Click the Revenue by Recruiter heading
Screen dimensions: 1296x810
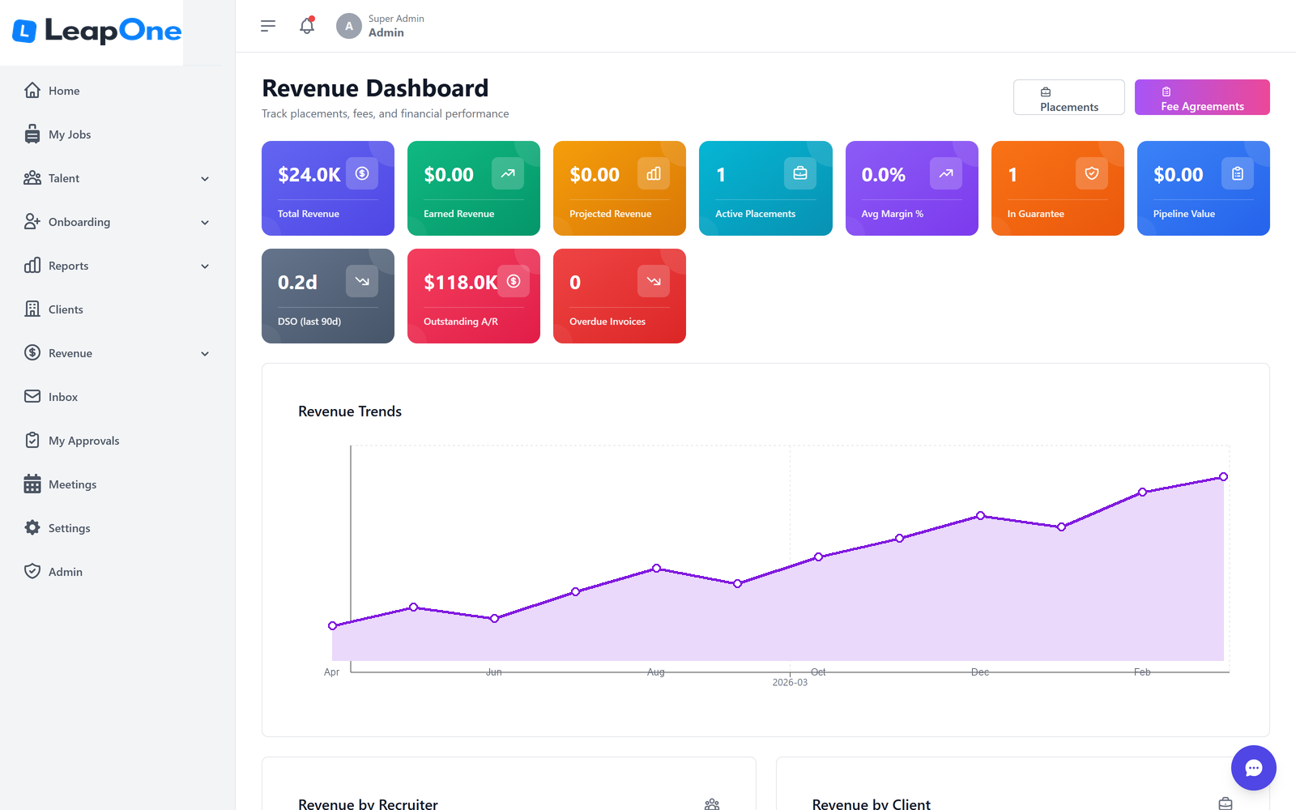pyautogui.click(x=368, y=804)
